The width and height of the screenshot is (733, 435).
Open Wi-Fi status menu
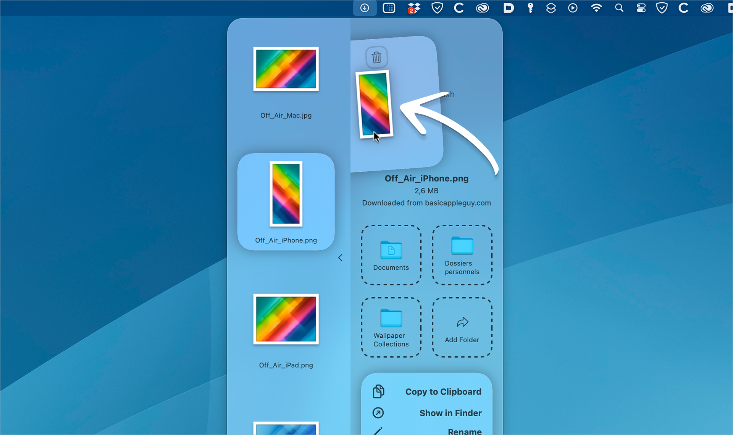[x=596, y=8]
